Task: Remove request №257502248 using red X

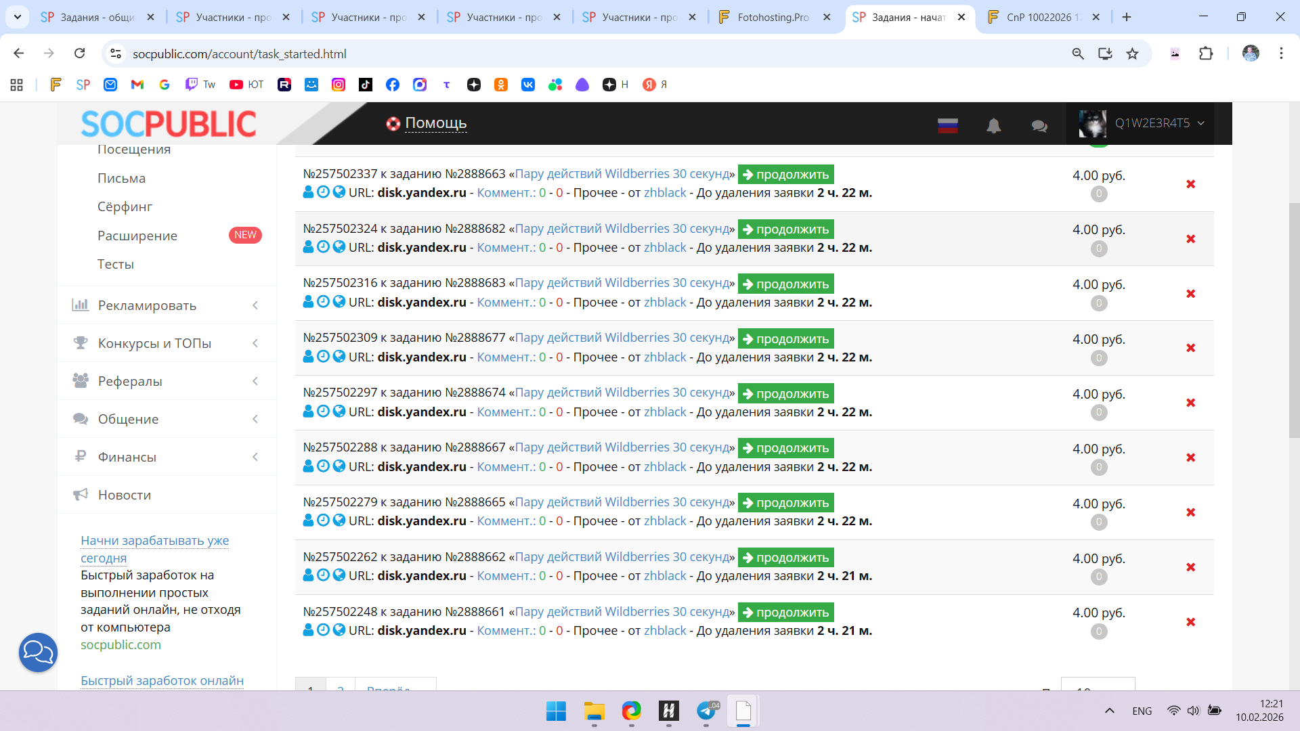Action: point(1190,622)
